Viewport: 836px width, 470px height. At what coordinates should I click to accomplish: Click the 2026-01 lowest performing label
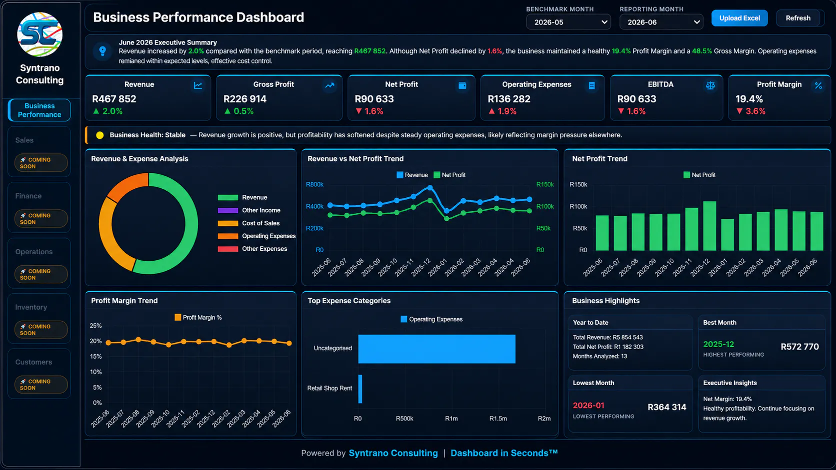pos(588,405)
